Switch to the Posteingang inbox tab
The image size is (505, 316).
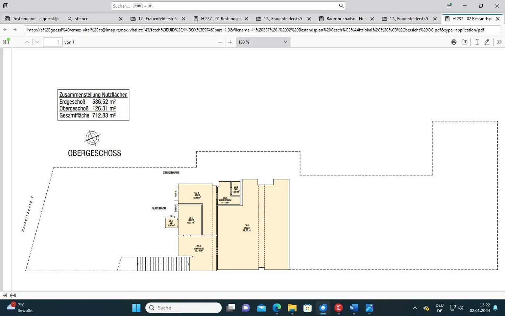pos(32,19)
